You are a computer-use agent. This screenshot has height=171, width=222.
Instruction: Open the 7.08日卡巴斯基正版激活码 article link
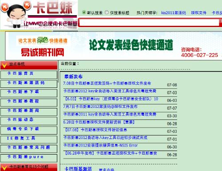point(107,84)
